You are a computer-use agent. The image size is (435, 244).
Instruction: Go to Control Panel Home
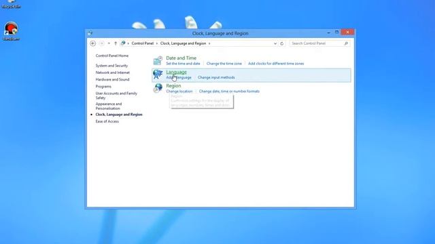(x=112, y=56)
